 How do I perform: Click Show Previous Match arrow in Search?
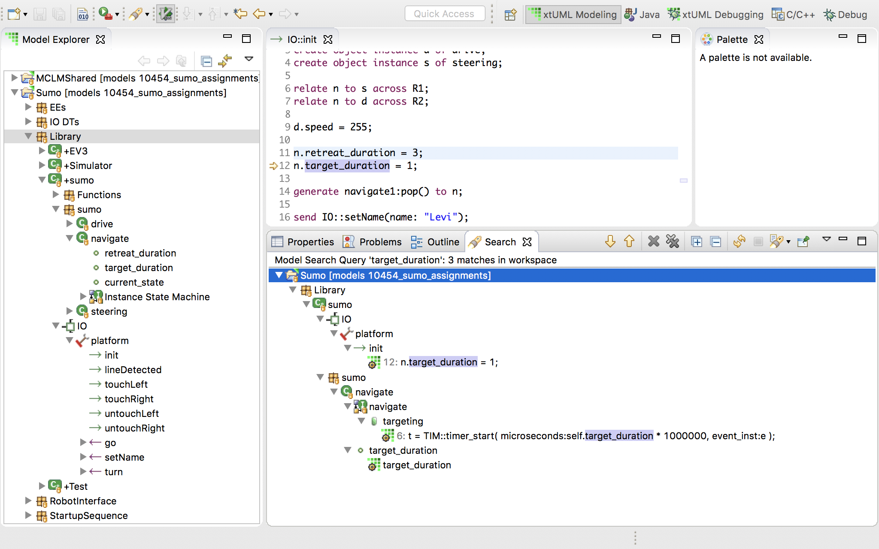tap(629, 241)
